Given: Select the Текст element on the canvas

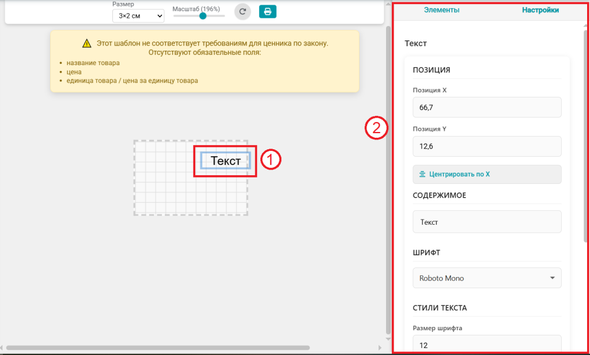Looking at the screenshot, I should [225, 160].
